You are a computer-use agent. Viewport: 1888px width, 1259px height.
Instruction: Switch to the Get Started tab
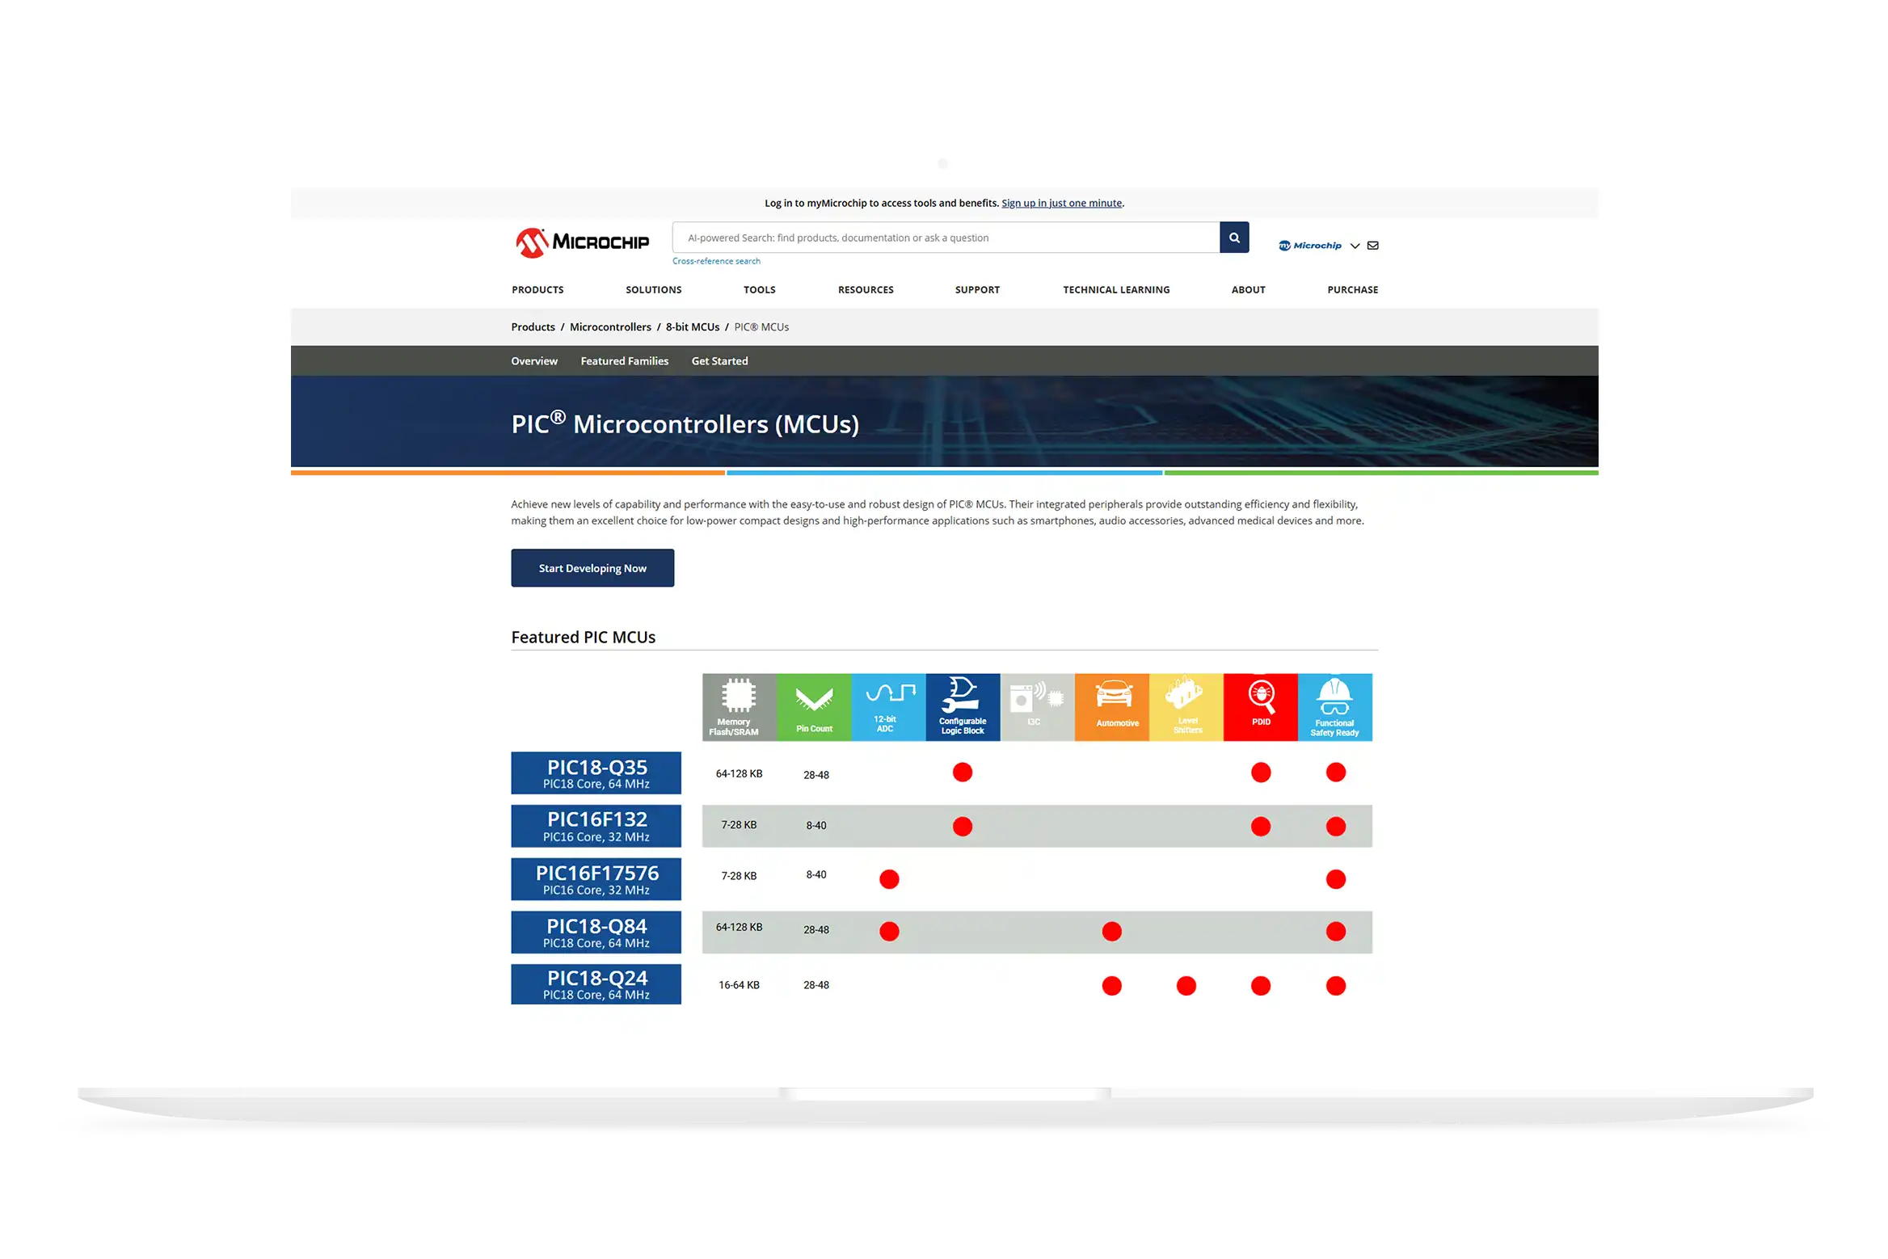[x=719, y=361]
